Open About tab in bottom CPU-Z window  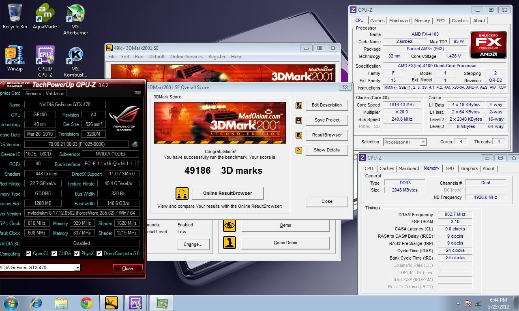pos(489,168)
